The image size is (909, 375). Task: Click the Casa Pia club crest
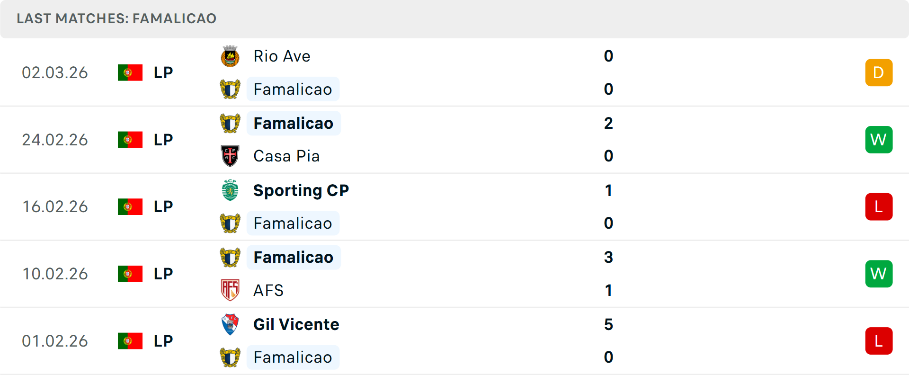tap(230, 156)
